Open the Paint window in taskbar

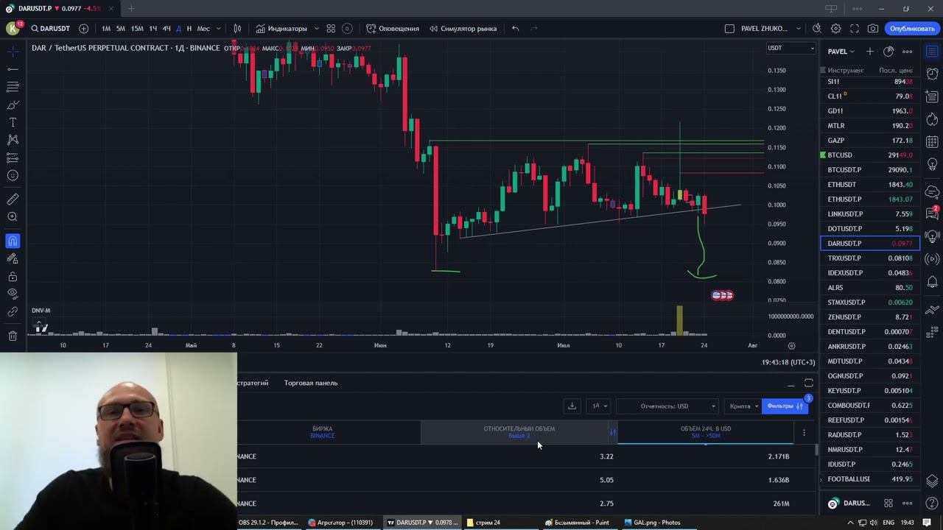(x=577, y=523)
